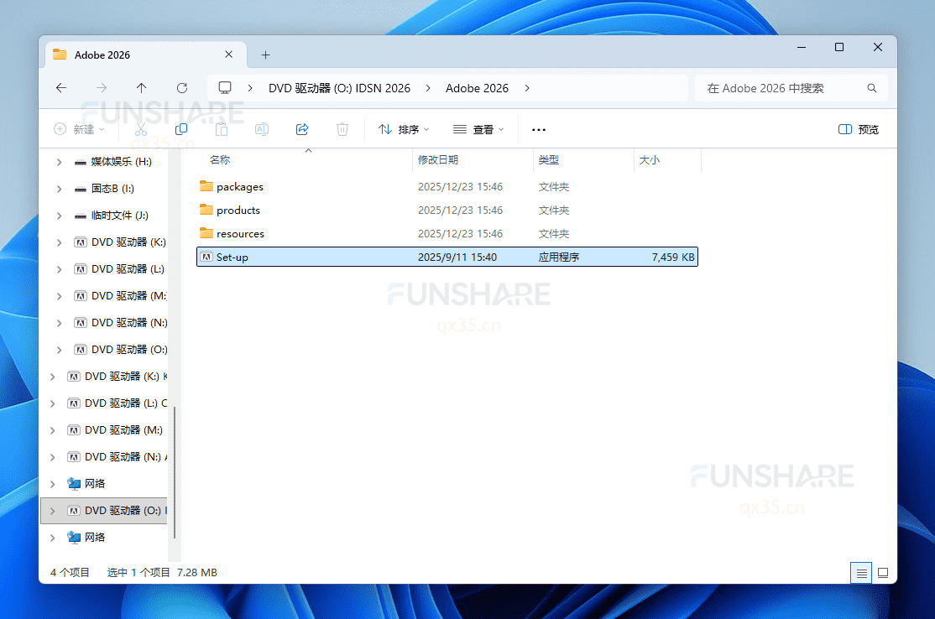Open a new Explorer tab
This screenshot has height=619, width=935.
pyautogui.click(x=265, y=53)
